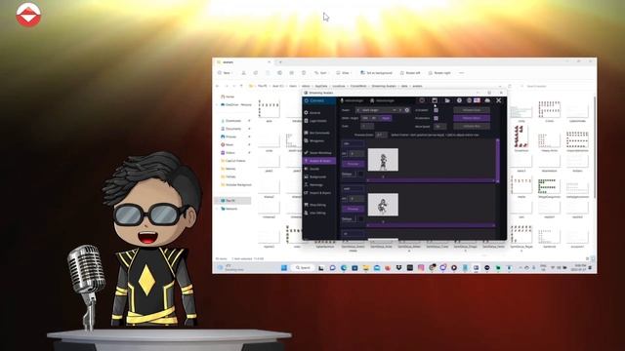Select Home in File Explorer navigation pane
Screen dimensions: 625x351
coord(228,97)
